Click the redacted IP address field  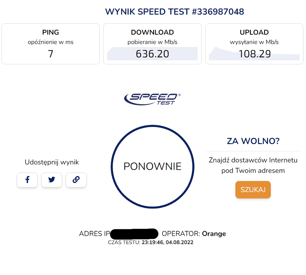pyautogui.click(x=134, y=234)
